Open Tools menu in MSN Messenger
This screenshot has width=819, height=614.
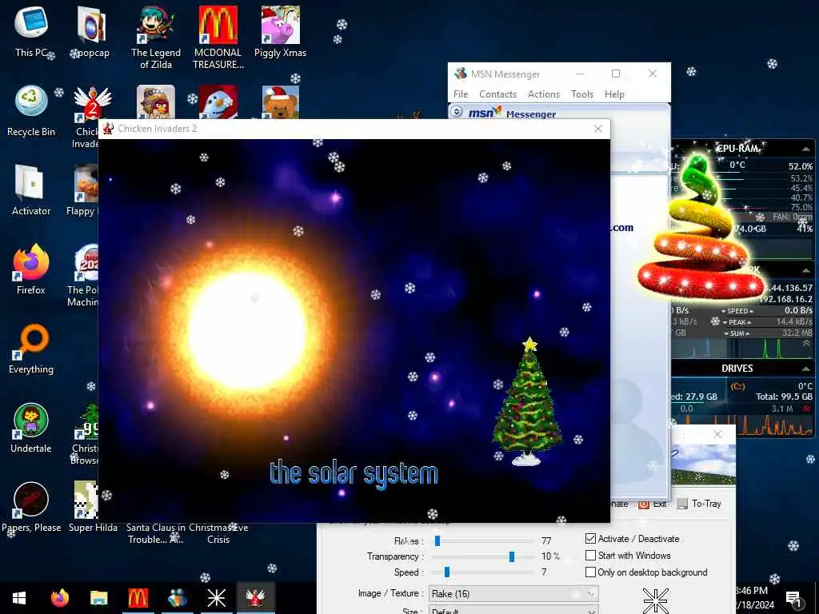tap(582, 94)
